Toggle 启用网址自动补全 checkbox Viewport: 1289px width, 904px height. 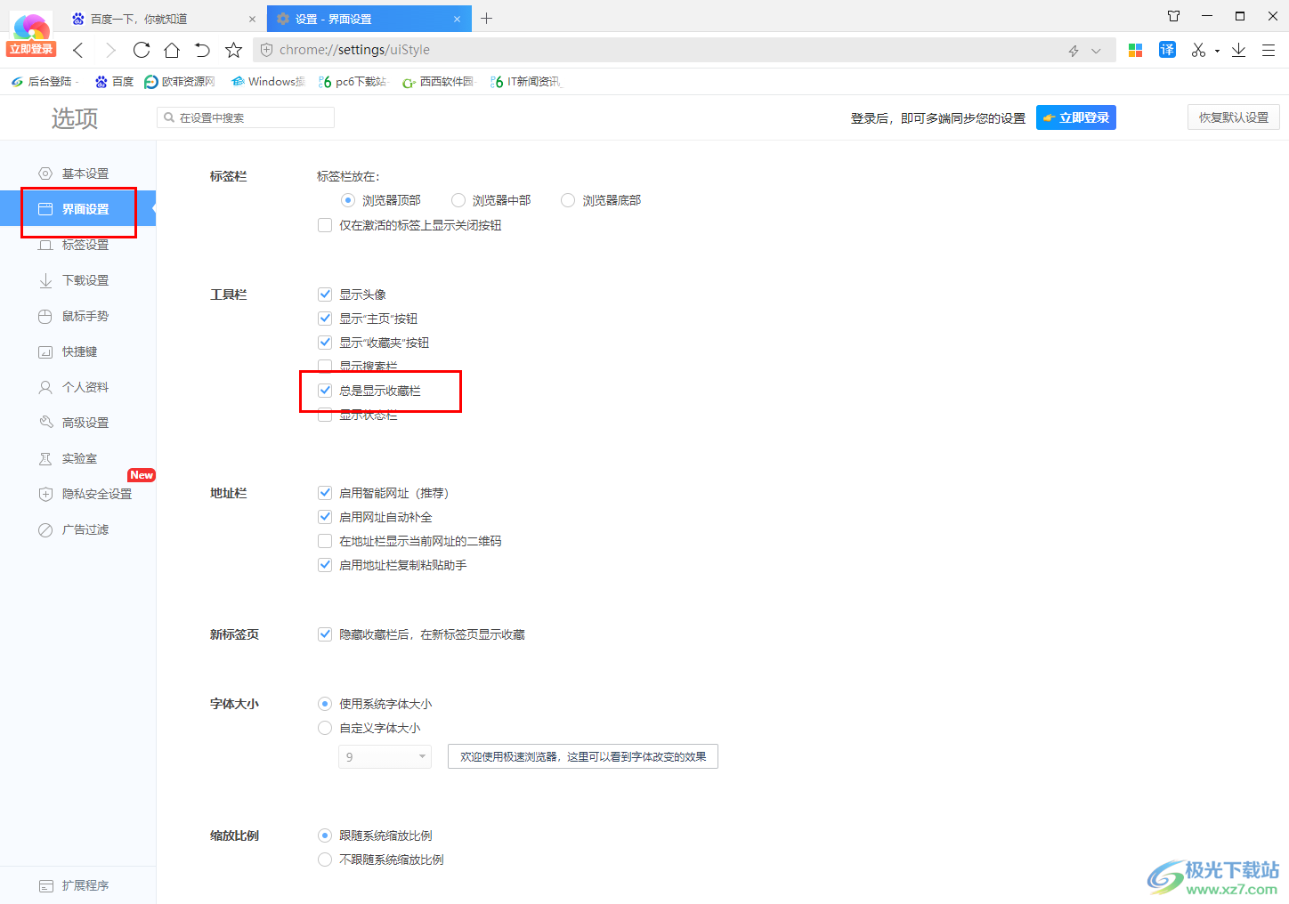click(325, 516)
